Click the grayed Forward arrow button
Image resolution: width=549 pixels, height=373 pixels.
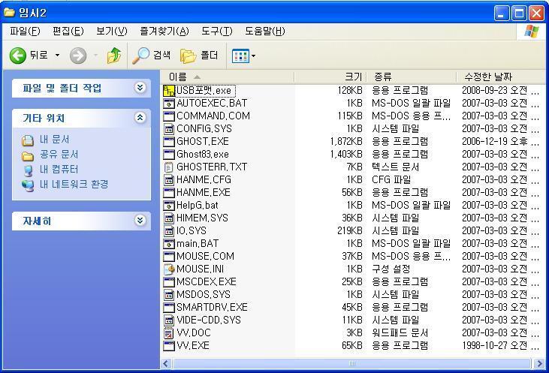coord(77,56)
